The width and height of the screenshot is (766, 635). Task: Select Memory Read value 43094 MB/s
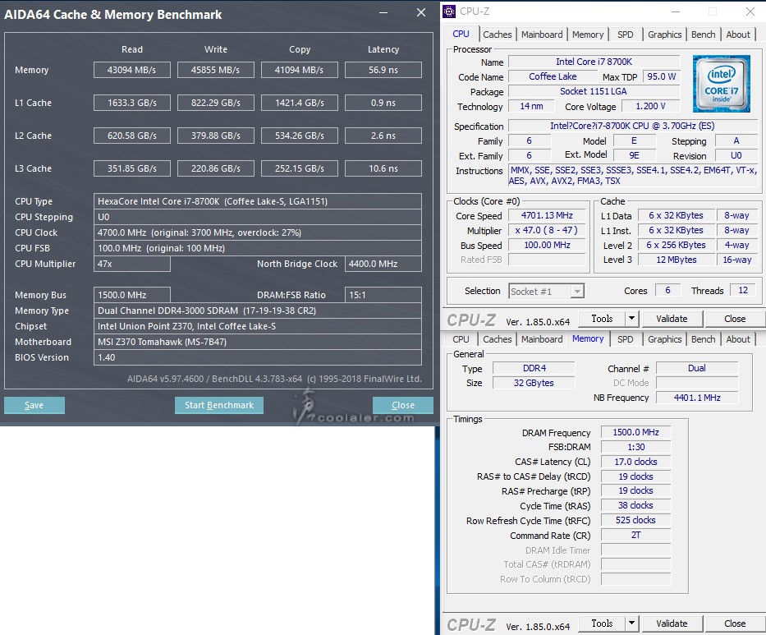click(132, 70)
